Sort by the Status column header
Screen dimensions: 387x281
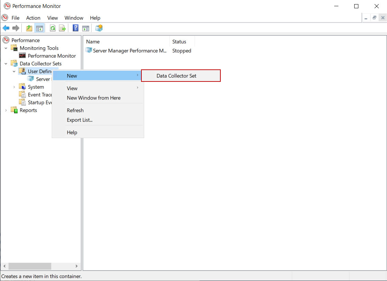182,41
